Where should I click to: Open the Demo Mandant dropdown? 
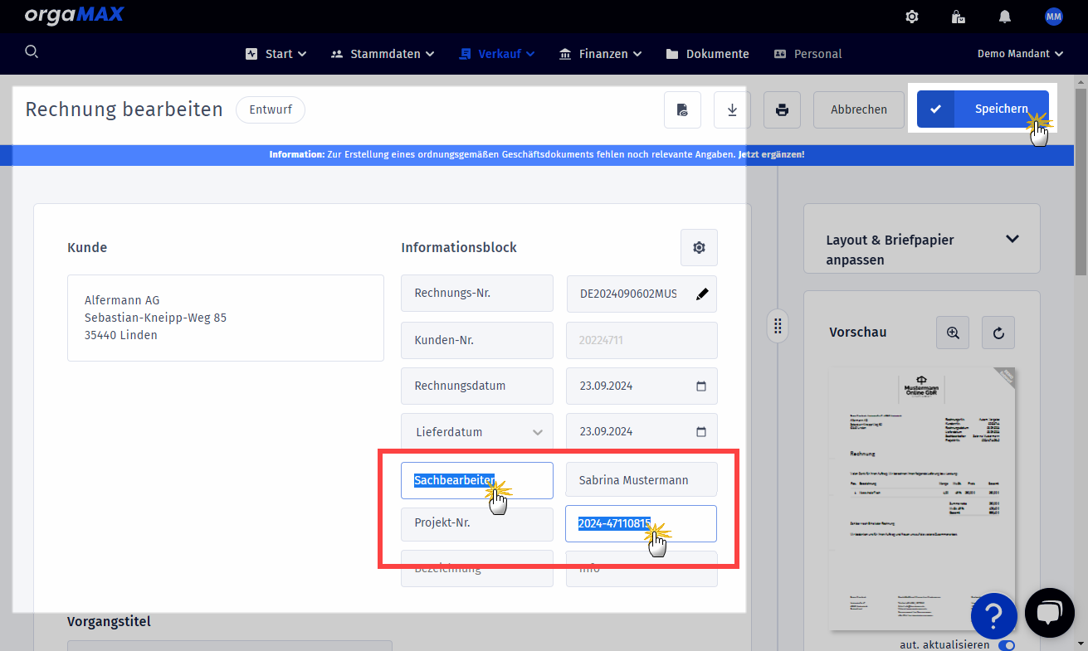pyautogui.click(x=1020, y=54)
